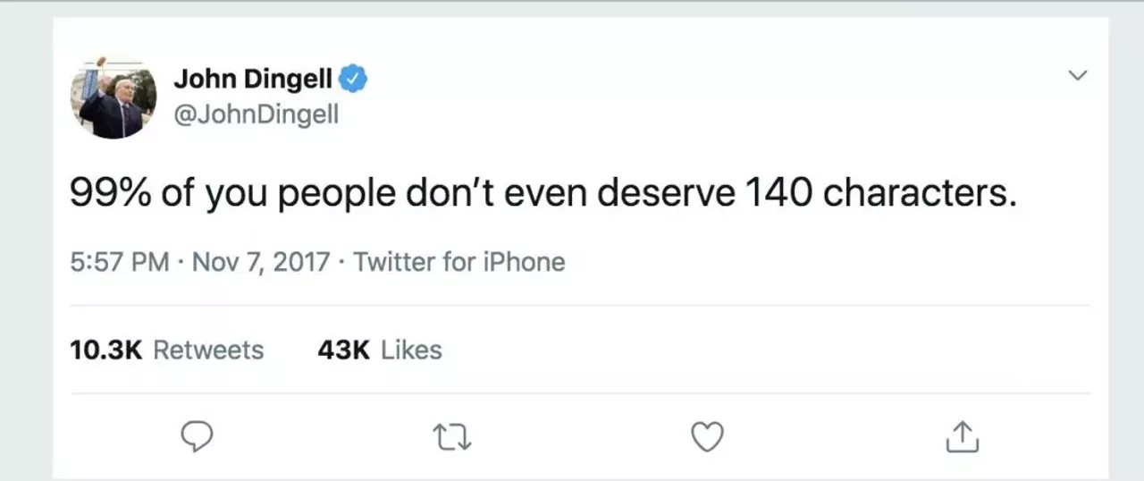Viewport: 1144px width, 481px height.
Task: Click the word "Likes" label
Action: pyautogui.click(x=411, y=350)
